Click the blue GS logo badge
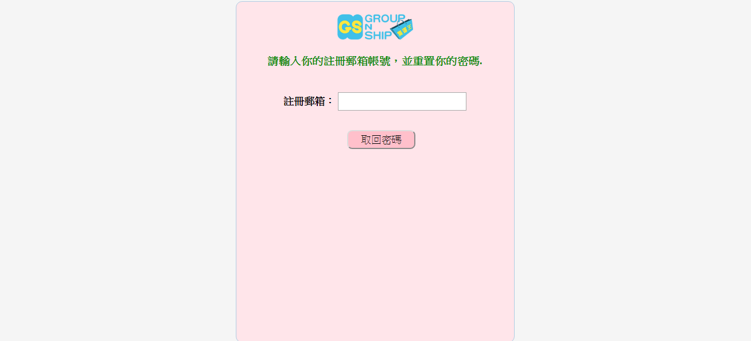Screen dimensions: 751x341 click(x=350, y=27)
